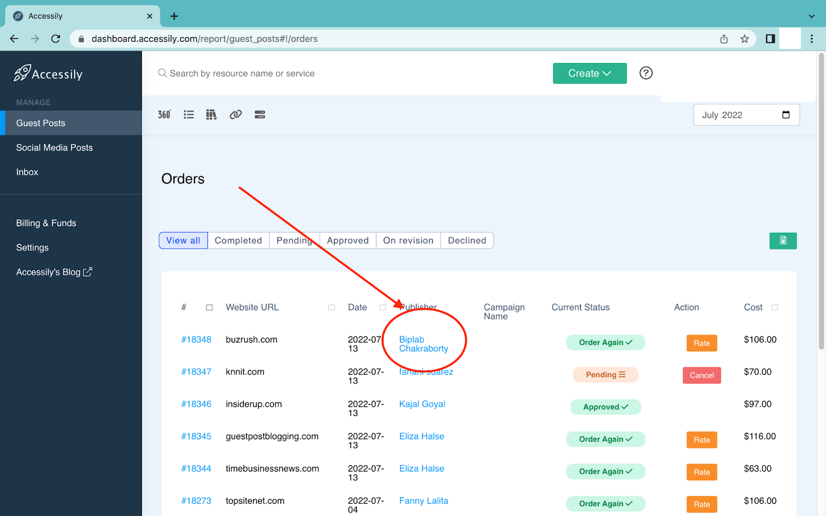
Task: Rate the guestpostblogging.com order
Action: (702, 440)
